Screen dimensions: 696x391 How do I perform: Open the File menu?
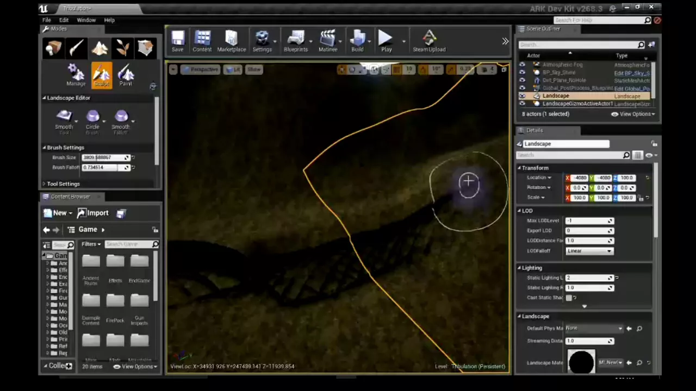[47, 20]
